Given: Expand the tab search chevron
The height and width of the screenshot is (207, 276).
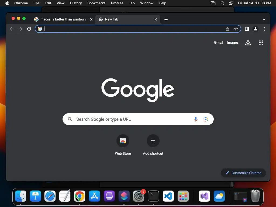Looking at the screenshot, I should (264, 19).
